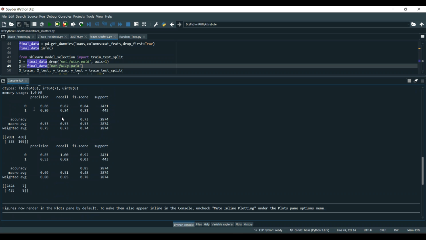Clear console output using eraser icon
Viewport: 426px width, 240px height.
[416, 81]
